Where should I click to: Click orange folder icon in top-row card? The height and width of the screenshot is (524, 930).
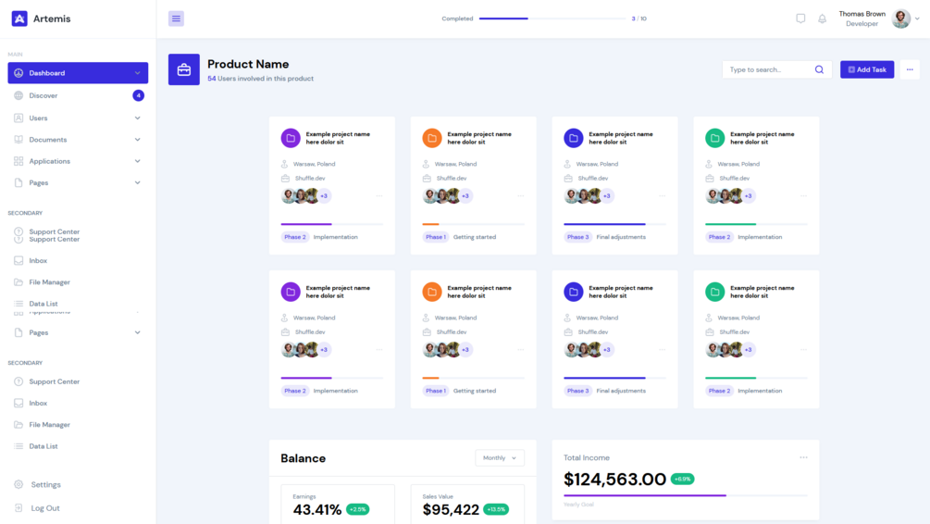click(432, 138)
